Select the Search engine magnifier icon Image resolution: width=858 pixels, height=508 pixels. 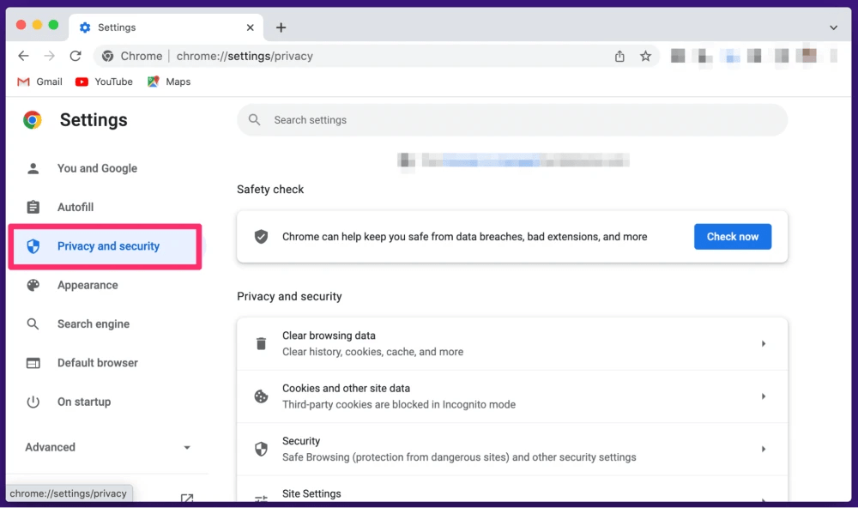[33, 324]
